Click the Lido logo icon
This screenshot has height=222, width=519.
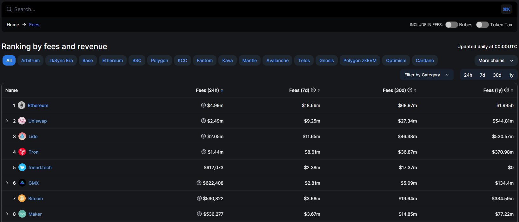point(22,136)
